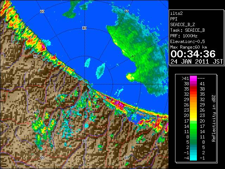Viewport: 225px width, 169px height.
Task: Click the '---' label atop legend's right column
Action: tap(201, 79)
